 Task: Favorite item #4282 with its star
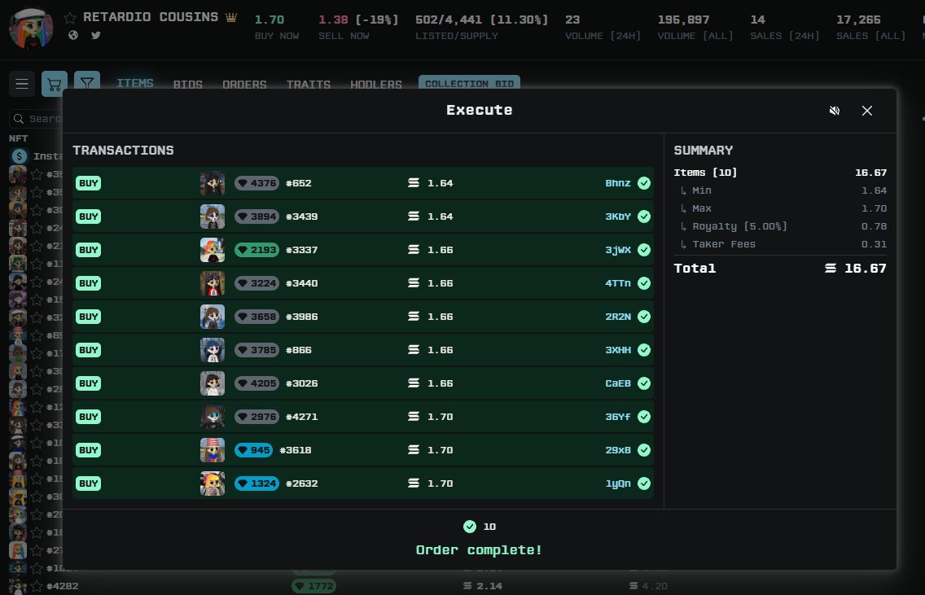pyautogui.click(x=37, y=586)
